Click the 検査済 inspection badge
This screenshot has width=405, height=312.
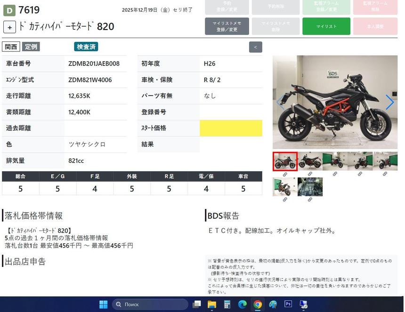pos(86,47)
